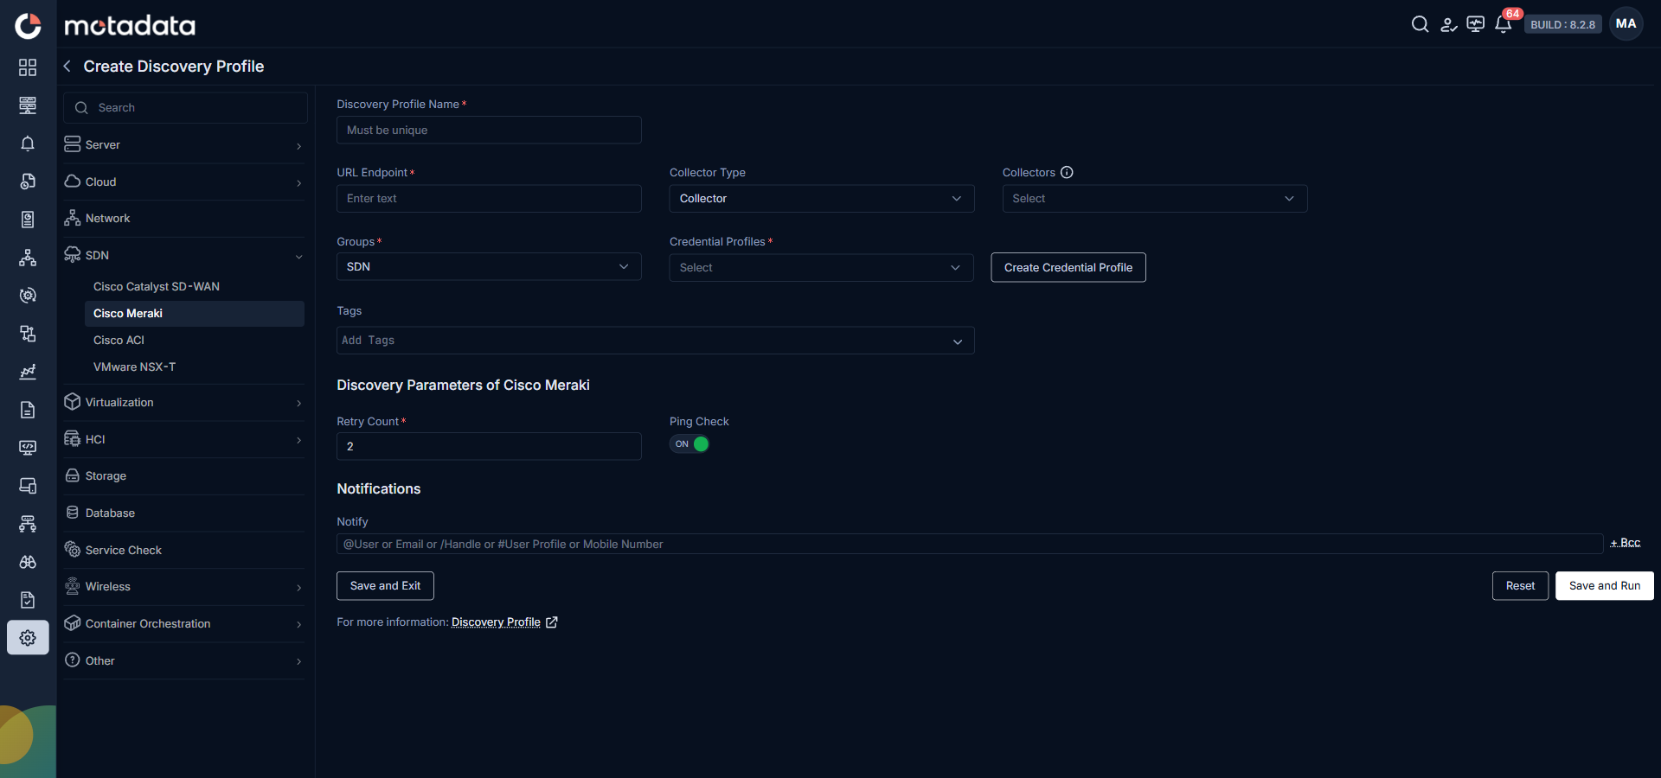Select the Network category

184,219
